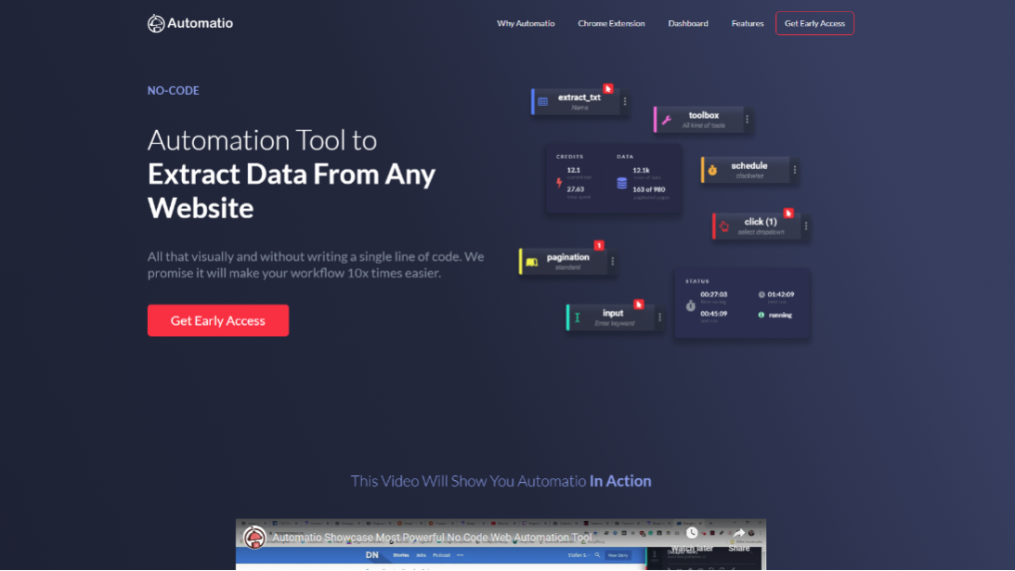The width and height of the screenshot is (1015, 571).
Task: Click the click (1) hand pointer icon
Action: 724,226
